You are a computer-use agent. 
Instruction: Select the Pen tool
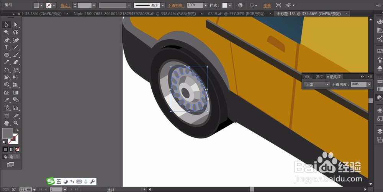tap(7, 40)
